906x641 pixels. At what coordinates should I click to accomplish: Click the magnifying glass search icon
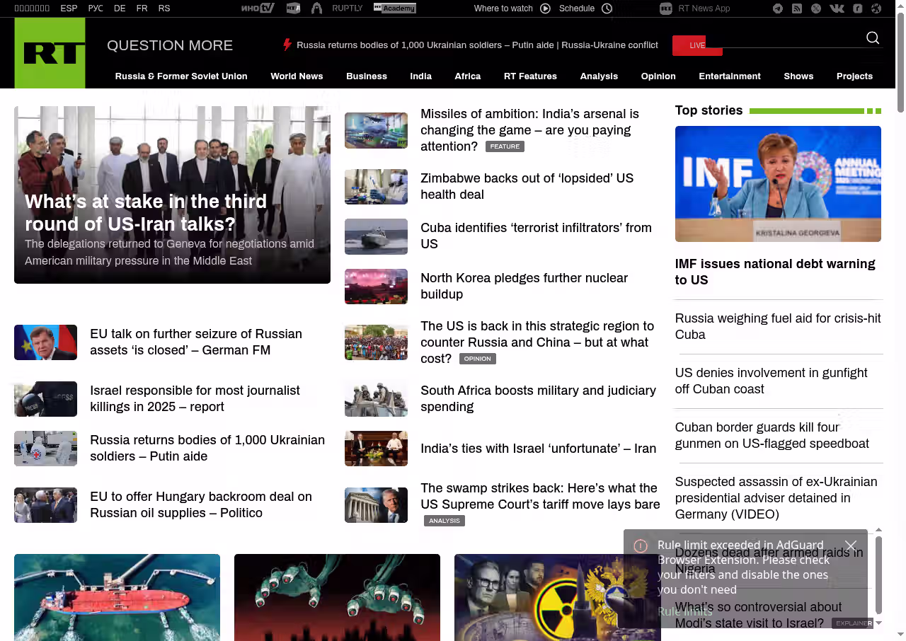point(873,38)
